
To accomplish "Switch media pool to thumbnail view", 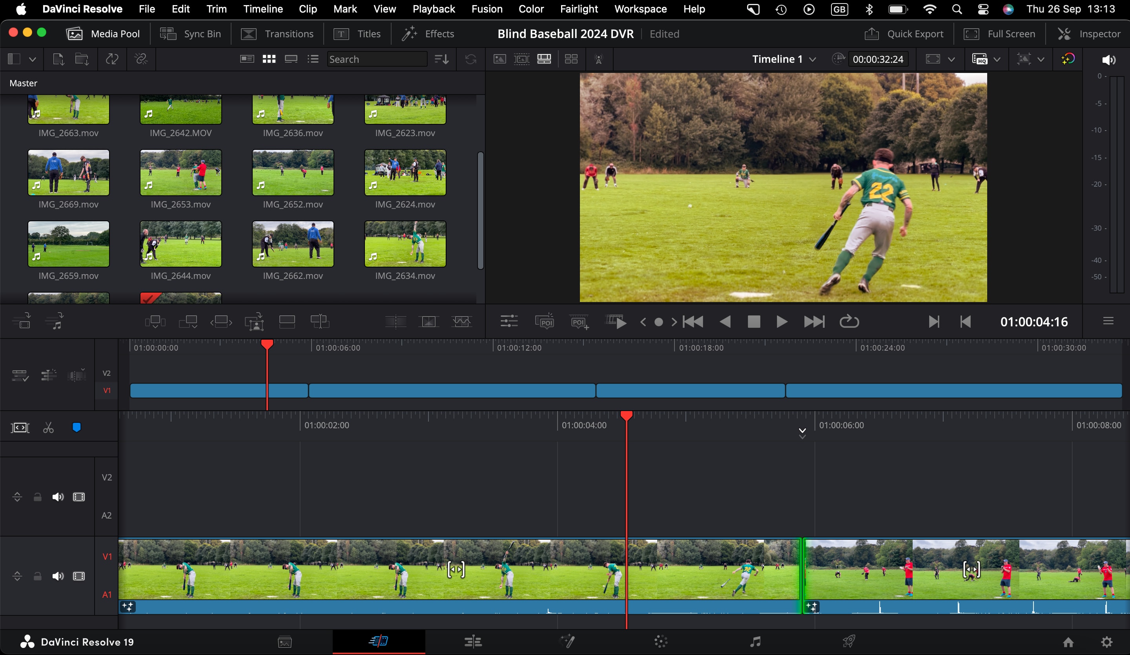I will coord(269,59).
